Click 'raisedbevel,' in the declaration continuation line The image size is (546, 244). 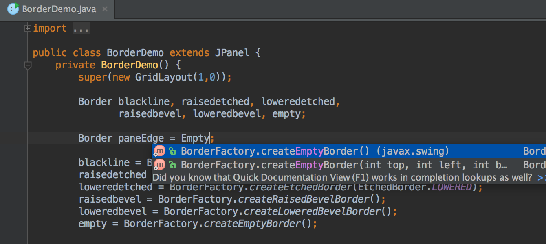click(x=152, y=114)
